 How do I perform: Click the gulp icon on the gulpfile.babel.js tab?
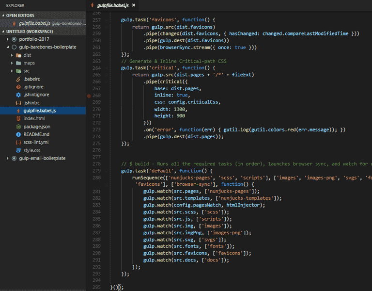pos(93,5)
